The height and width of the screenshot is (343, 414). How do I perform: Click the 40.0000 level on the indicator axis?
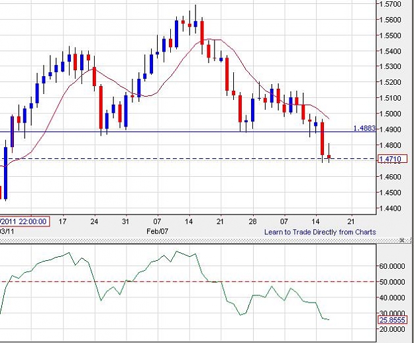pyautogui.click(x=392, y=297)
